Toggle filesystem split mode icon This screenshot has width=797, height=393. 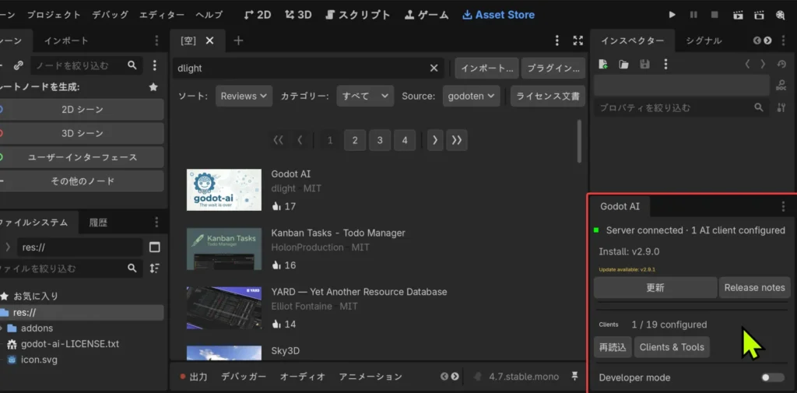pyautogui.click(x=155, y=247)
